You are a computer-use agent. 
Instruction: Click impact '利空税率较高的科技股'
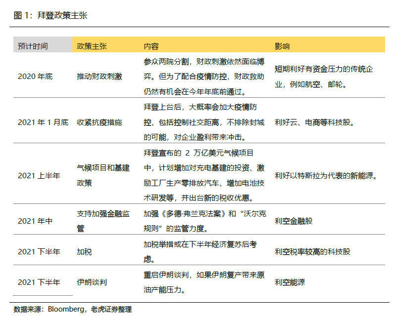point(312,252)
